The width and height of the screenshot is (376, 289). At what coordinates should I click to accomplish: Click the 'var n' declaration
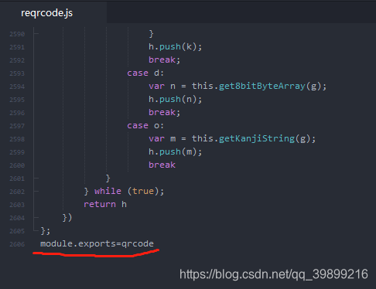[x=162, y=86]
